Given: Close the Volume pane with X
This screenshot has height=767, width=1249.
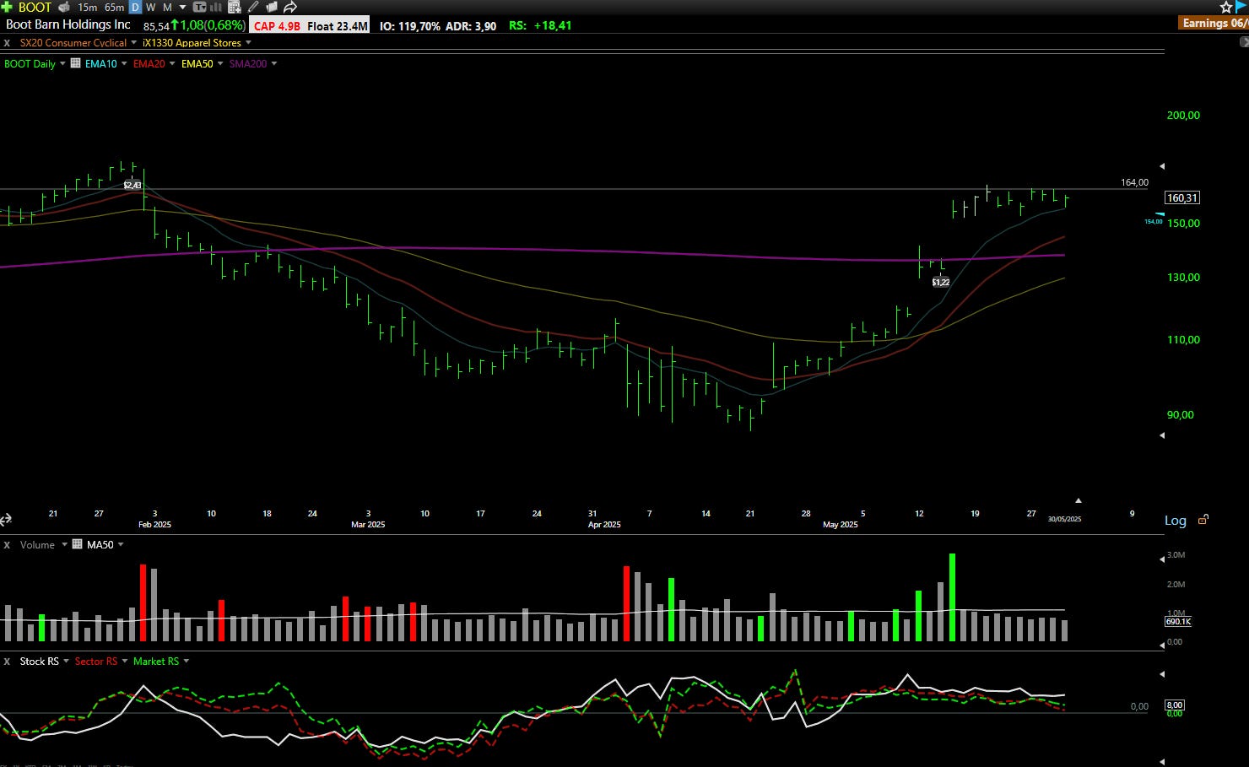Looking at the screenshot, I should pyautogui.click(x=7, y=545).
